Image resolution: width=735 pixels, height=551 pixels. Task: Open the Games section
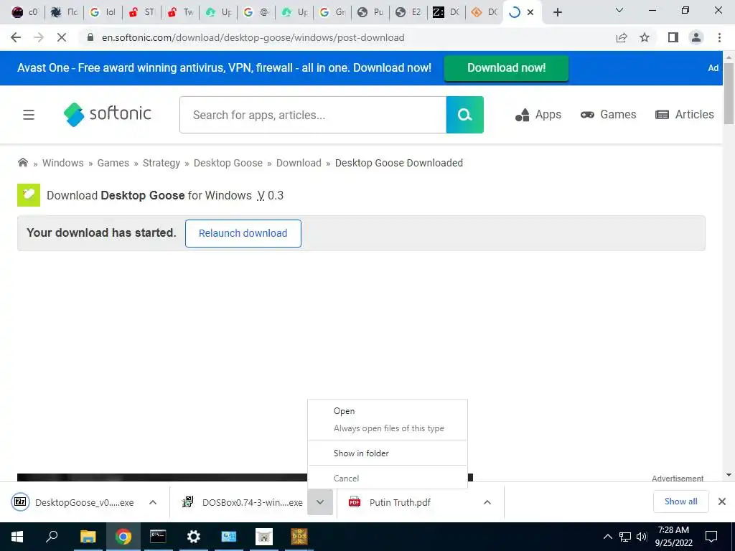[608, 114]
